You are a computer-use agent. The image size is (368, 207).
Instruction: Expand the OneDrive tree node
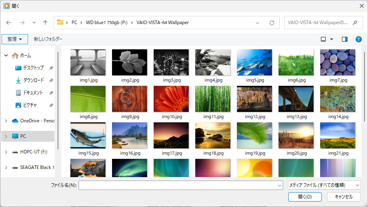[6, 121]
